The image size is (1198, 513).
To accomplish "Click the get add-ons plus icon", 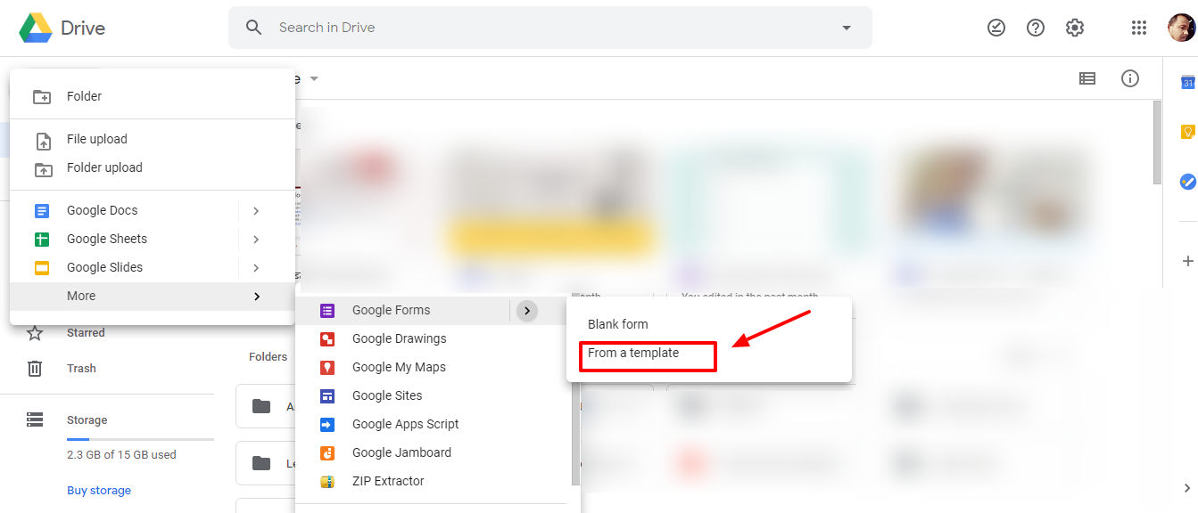I will click(x=1187, y=261).
